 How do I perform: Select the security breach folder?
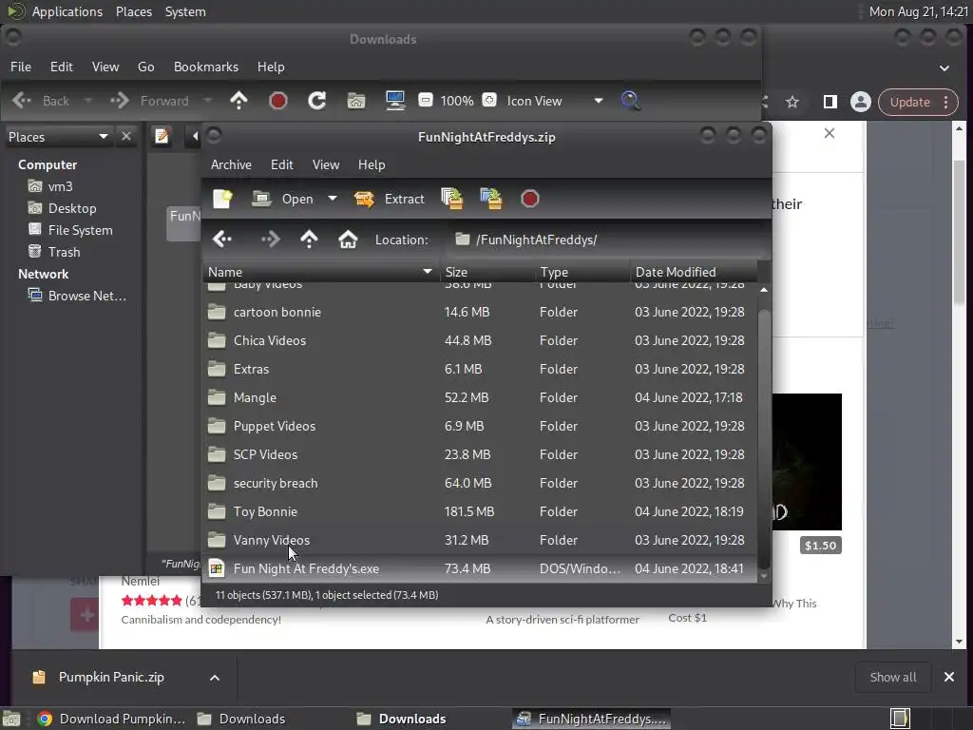pos(479,484)
